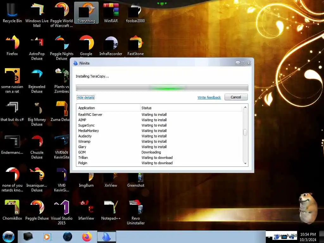Image resolution: width=324 pixels, height=243 pixels.
Task: Click the Status column header
Action: coord(191,108)
